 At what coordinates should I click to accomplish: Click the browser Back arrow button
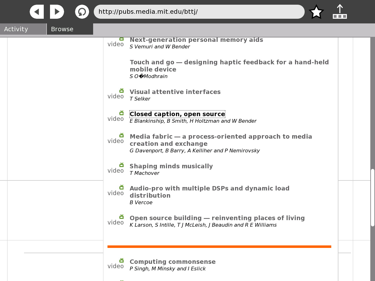(x=37, y=12)
